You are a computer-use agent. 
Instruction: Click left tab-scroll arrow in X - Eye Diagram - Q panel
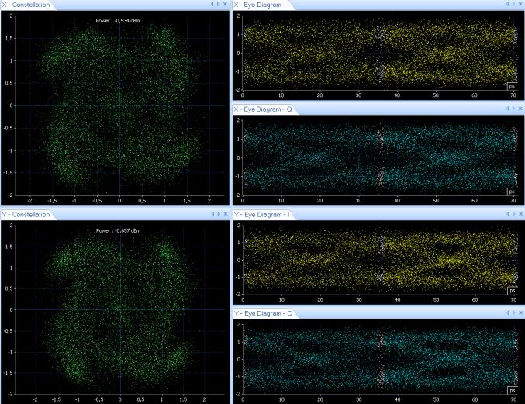tap(508, 109)
